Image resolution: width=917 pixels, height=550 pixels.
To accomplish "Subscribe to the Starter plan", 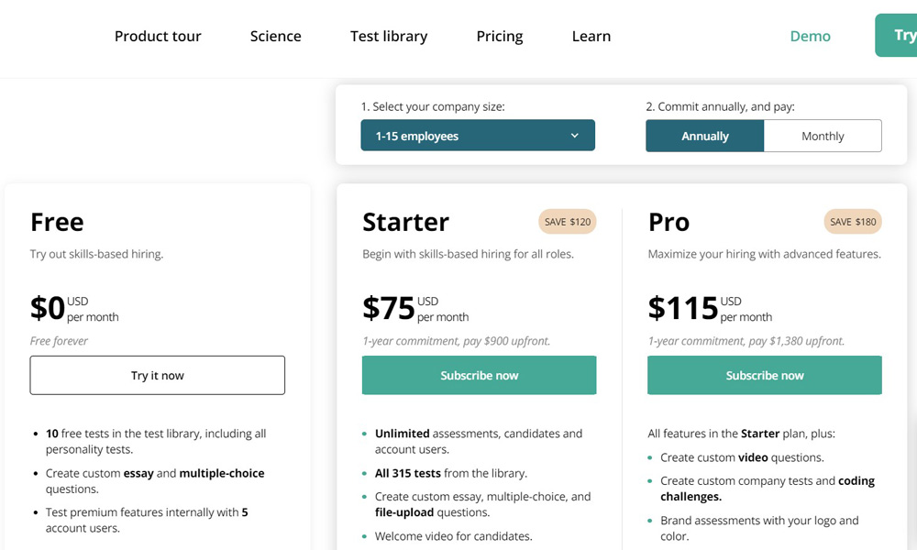I will [x=479, y=375].
